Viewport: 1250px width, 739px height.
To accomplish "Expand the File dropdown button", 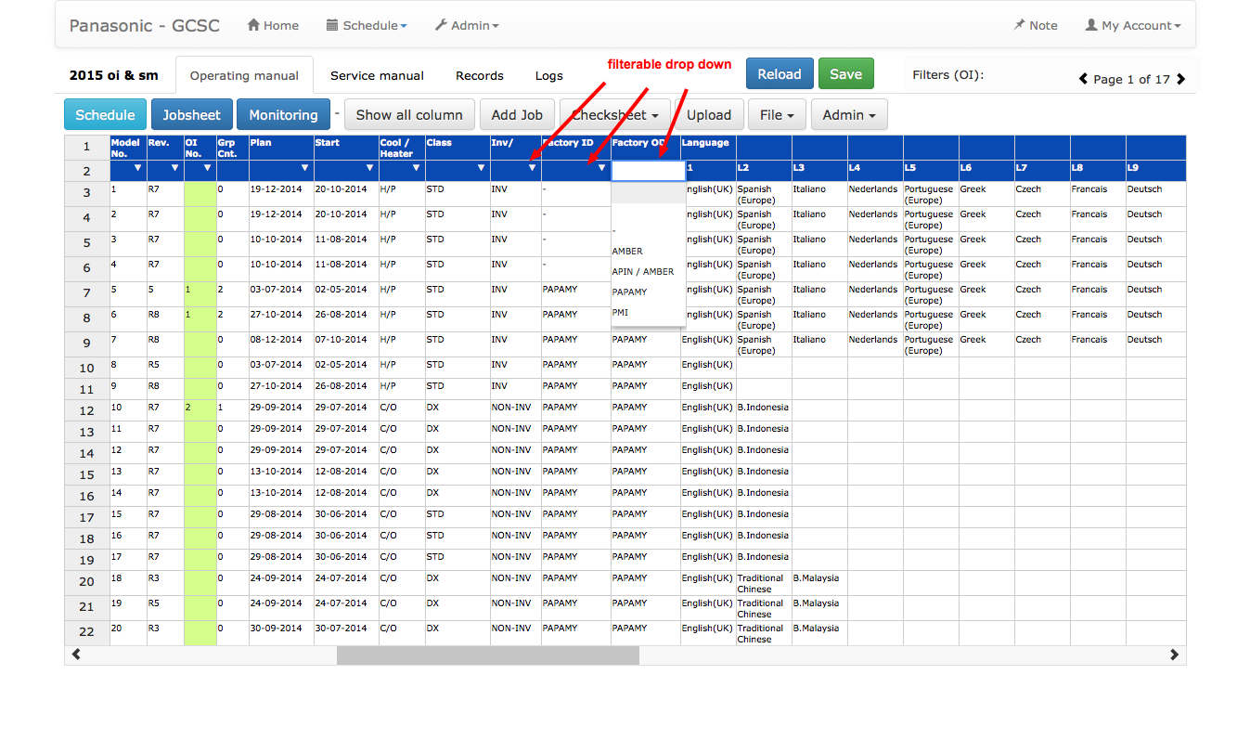I will click(777, 115).
